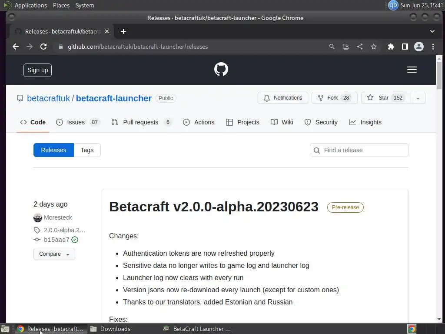Click the '2 days ago' timestamp
Screen dimensions: 445x334
click(50, 204)
